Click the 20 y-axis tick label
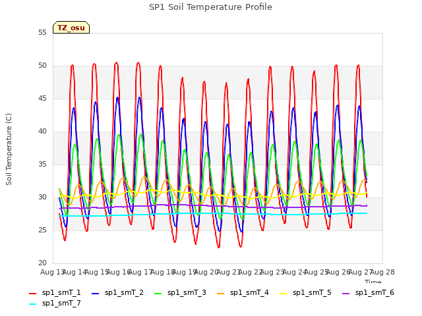422x316 pixels. click(42, 263)
